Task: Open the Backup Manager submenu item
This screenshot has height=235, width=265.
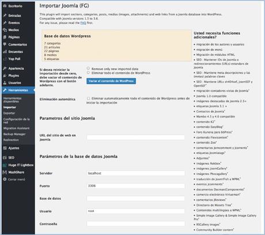Action: pos(14,134)
